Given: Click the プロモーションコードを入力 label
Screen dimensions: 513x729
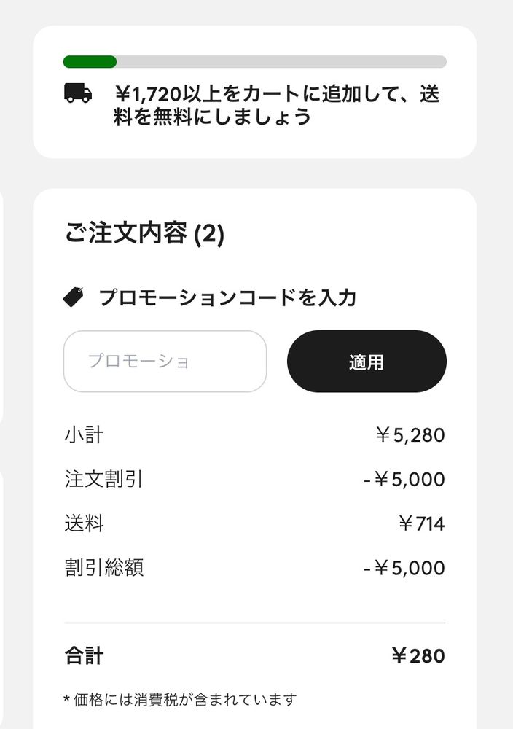Looking at the screenshot, I should click(227, 297).
